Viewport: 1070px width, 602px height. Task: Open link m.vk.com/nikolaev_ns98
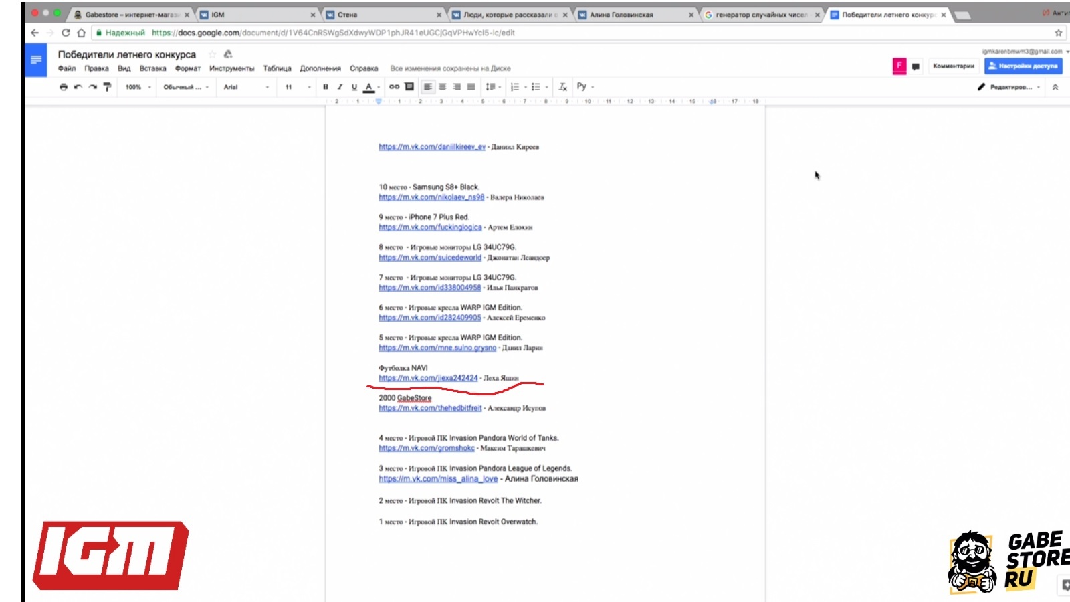point(431,197)
